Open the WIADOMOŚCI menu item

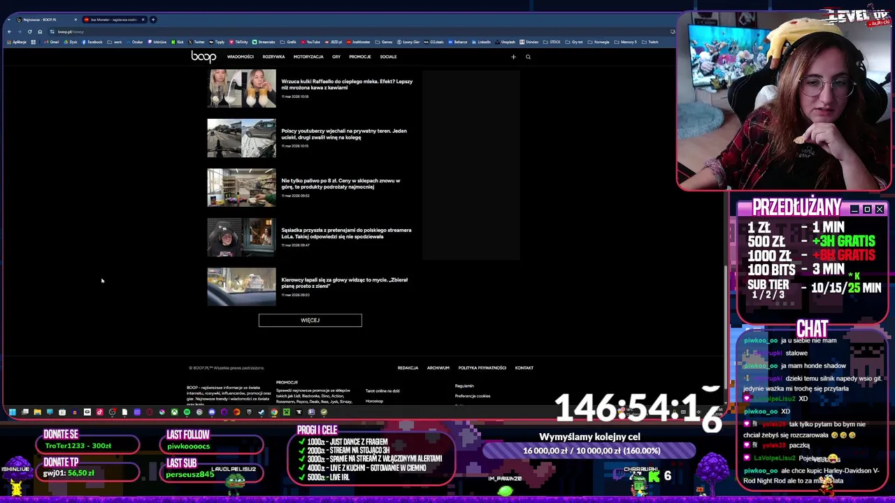pyautogui.click(x=240, y=57)
